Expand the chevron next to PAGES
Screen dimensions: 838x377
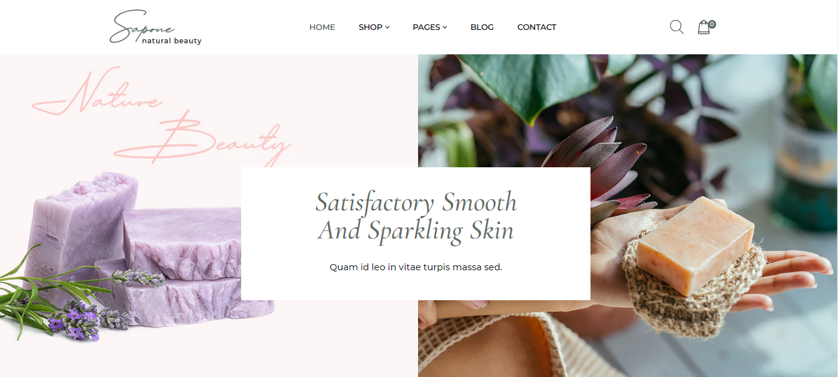point(445,27)
